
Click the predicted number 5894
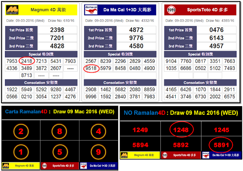tap(140, 145)
